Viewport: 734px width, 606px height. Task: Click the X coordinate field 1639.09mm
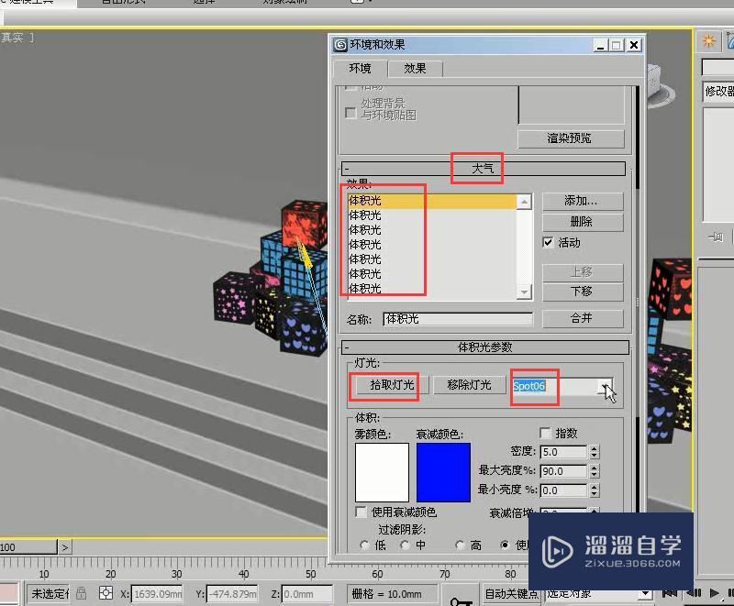point(157,594)
